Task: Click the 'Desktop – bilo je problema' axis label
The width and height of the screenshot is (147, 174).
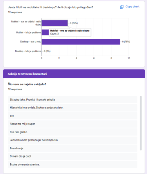Action: 28,51
